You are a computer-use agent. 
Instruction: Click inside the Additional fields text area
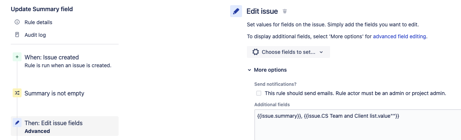pyautogui.click(x=358, y=124)
